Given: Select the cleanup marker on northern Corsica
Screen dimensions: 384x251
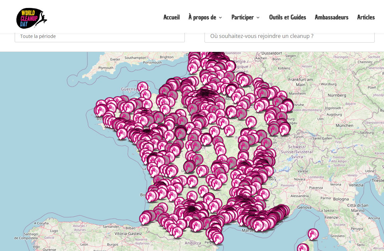Looking at the screenshot, I should click(313, 234).
